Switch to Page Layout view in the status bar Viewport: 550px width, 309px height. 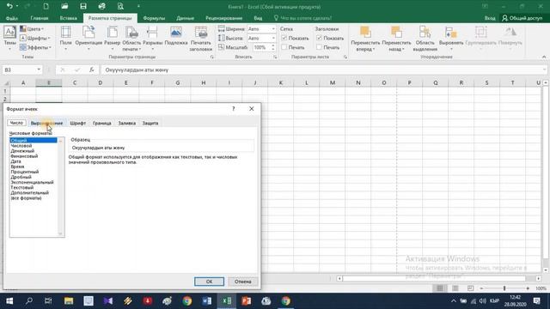455,288
